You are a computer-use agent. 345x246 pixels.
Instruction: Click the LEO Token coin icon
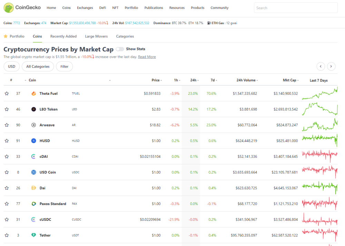[33, 109]
